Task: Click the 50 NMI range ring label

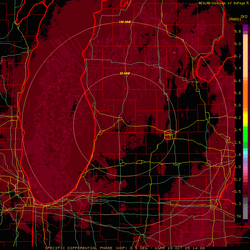Action: [x=125, y=73]
